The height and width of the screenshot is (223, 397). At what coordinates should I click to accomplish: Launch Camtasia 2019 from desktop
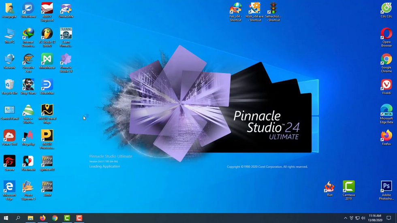pos(349,191)
